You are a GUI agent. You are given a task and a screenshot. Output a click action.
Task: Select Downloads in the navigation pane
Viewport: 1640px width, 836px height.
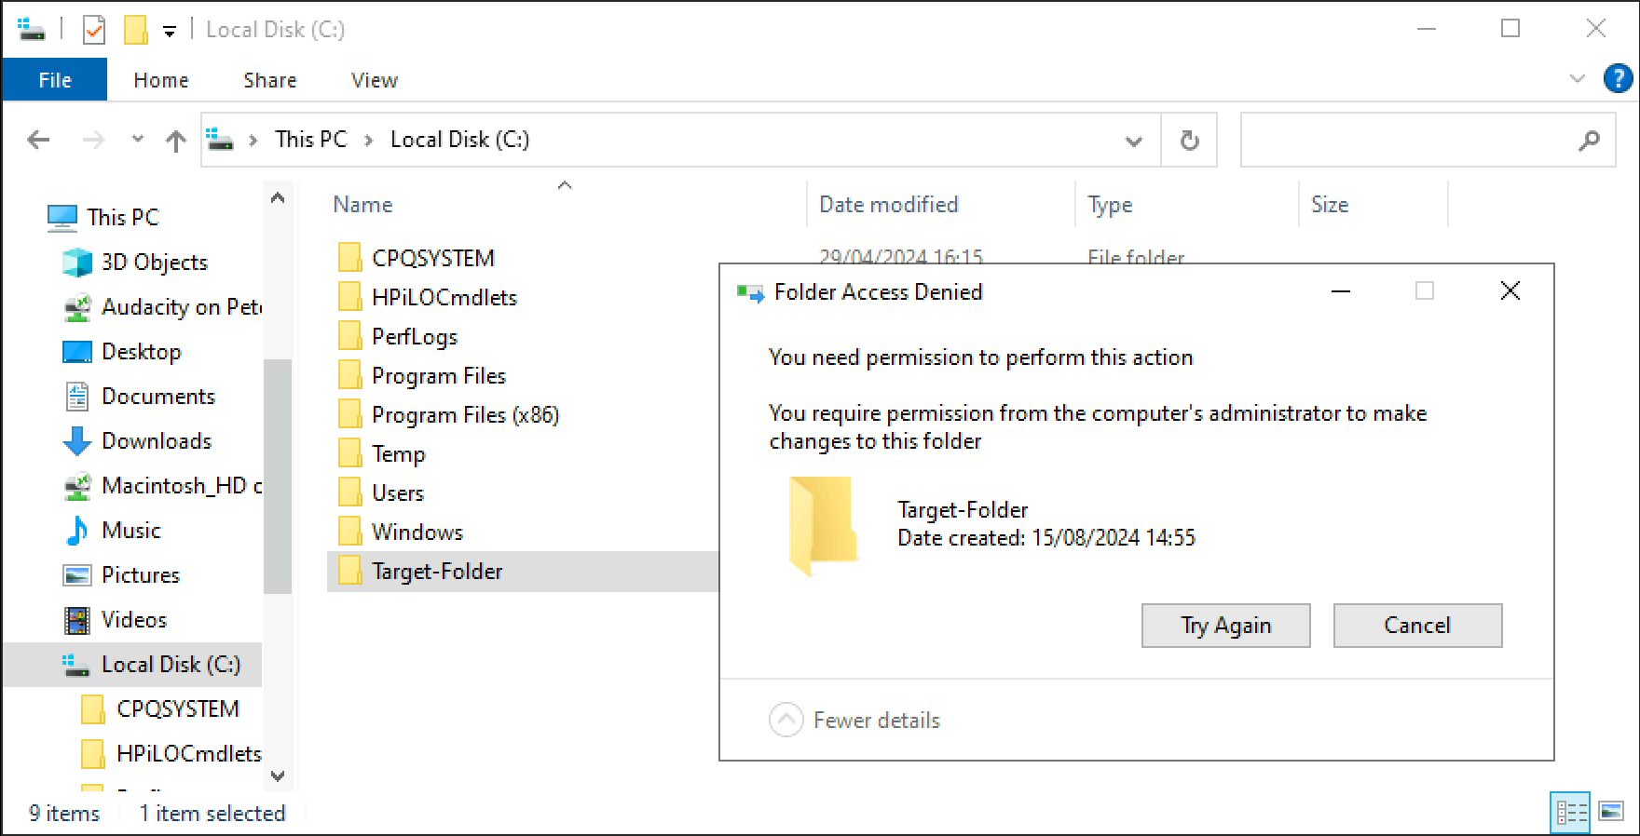157,441
